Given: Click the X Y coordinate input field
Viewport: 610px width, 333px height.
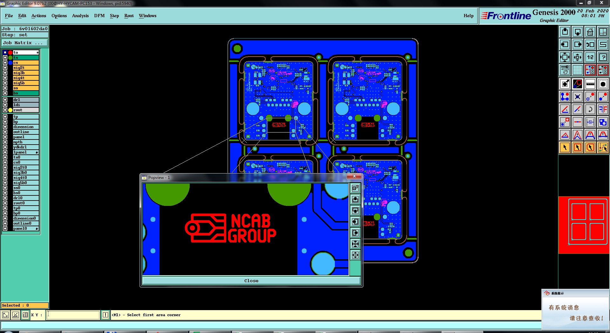Looking at the screenshot, I should [x=73, y=315].
